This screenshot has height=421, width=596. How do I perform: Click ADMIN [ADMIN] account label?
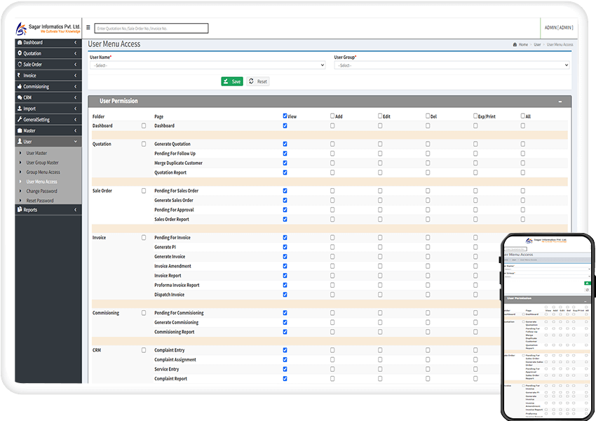tap(559, 27)
